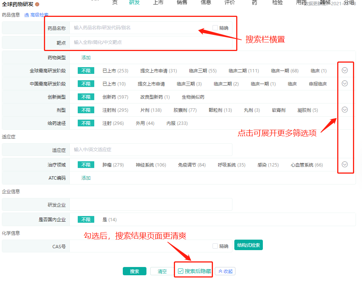This screenshot has width=362, height=282.
Task: Expand more 剂型 filter options
Action: 345,109
